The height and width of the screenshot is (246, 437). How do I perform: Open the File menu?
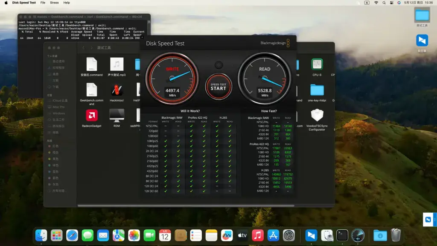[x=43, y=3]
